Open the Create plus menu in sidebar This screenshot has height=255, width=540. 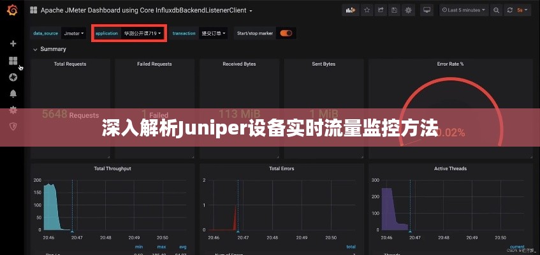click(13, 43)
